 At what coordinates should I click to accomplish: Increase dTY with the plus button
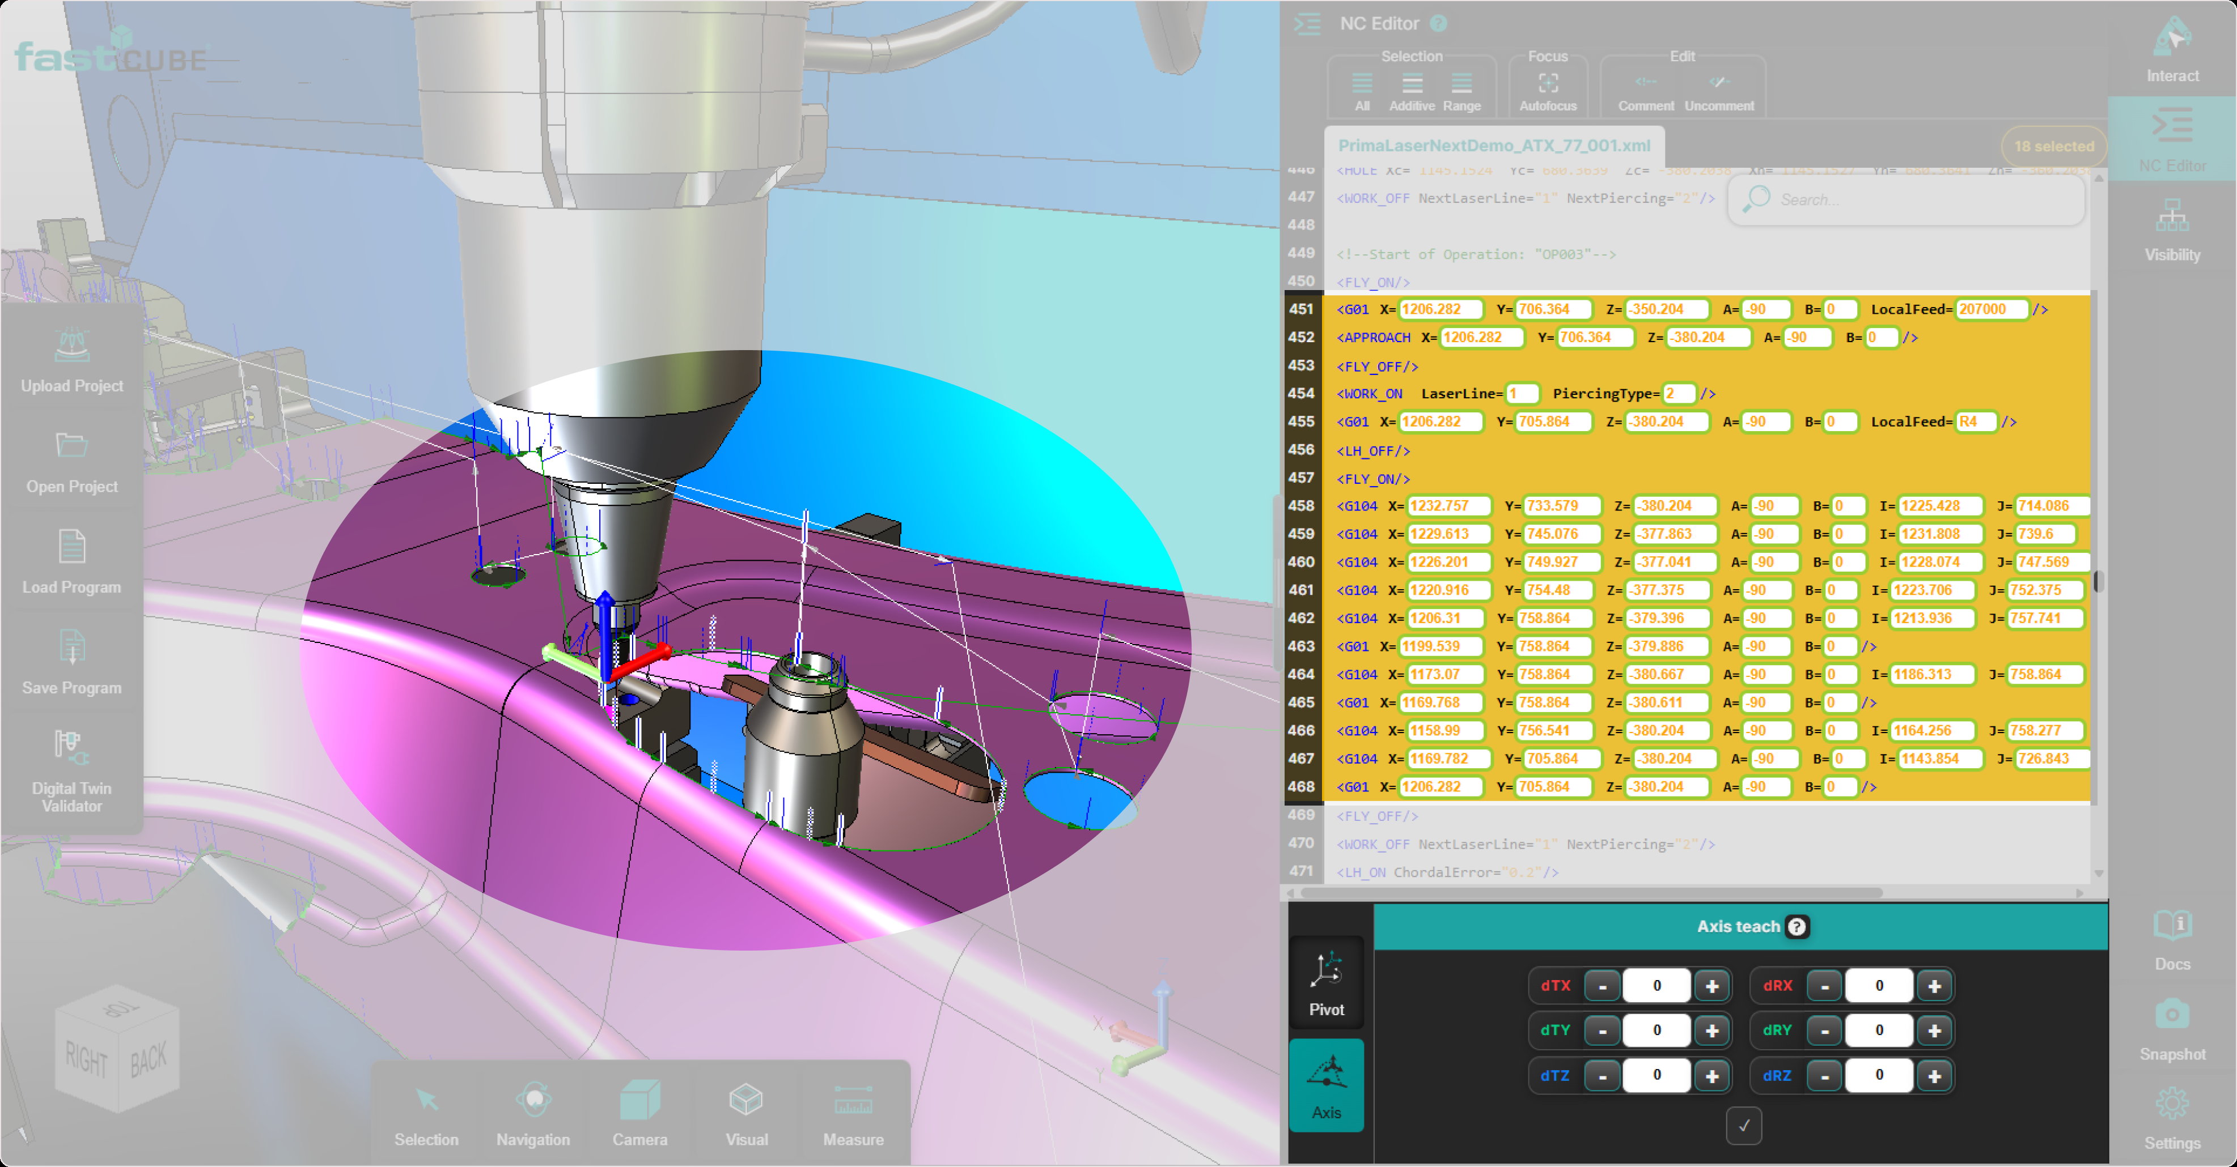1711,1031
